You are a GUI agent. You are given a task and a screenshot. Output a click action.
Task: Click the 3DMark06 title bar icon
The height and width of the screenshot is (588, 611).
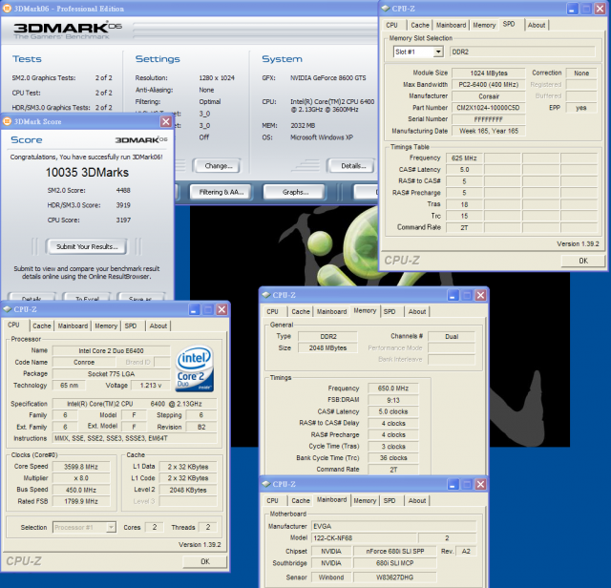pyautogui.click(x=7, y=9)
